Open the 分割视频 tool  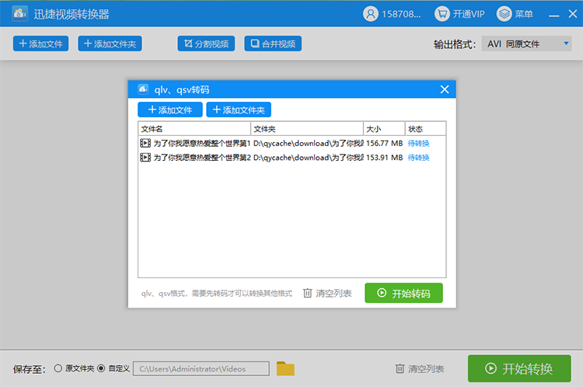206,44
